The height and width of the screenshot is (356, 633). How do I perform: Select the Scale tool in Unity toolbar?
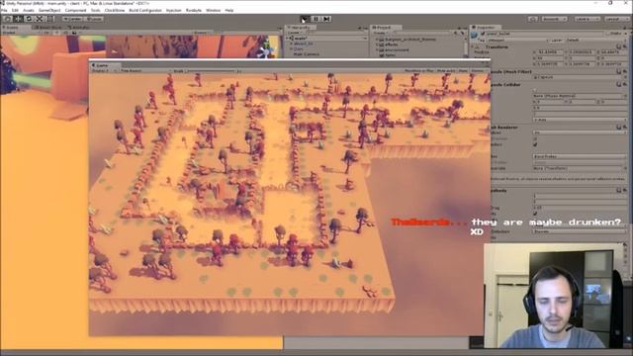tap(40, 19)
